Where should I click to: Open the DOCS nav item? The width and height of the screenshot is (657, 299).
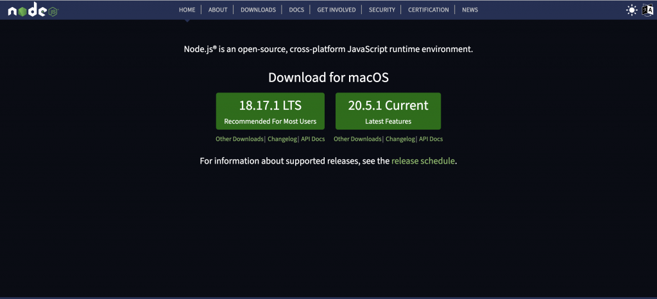point(296,10)
